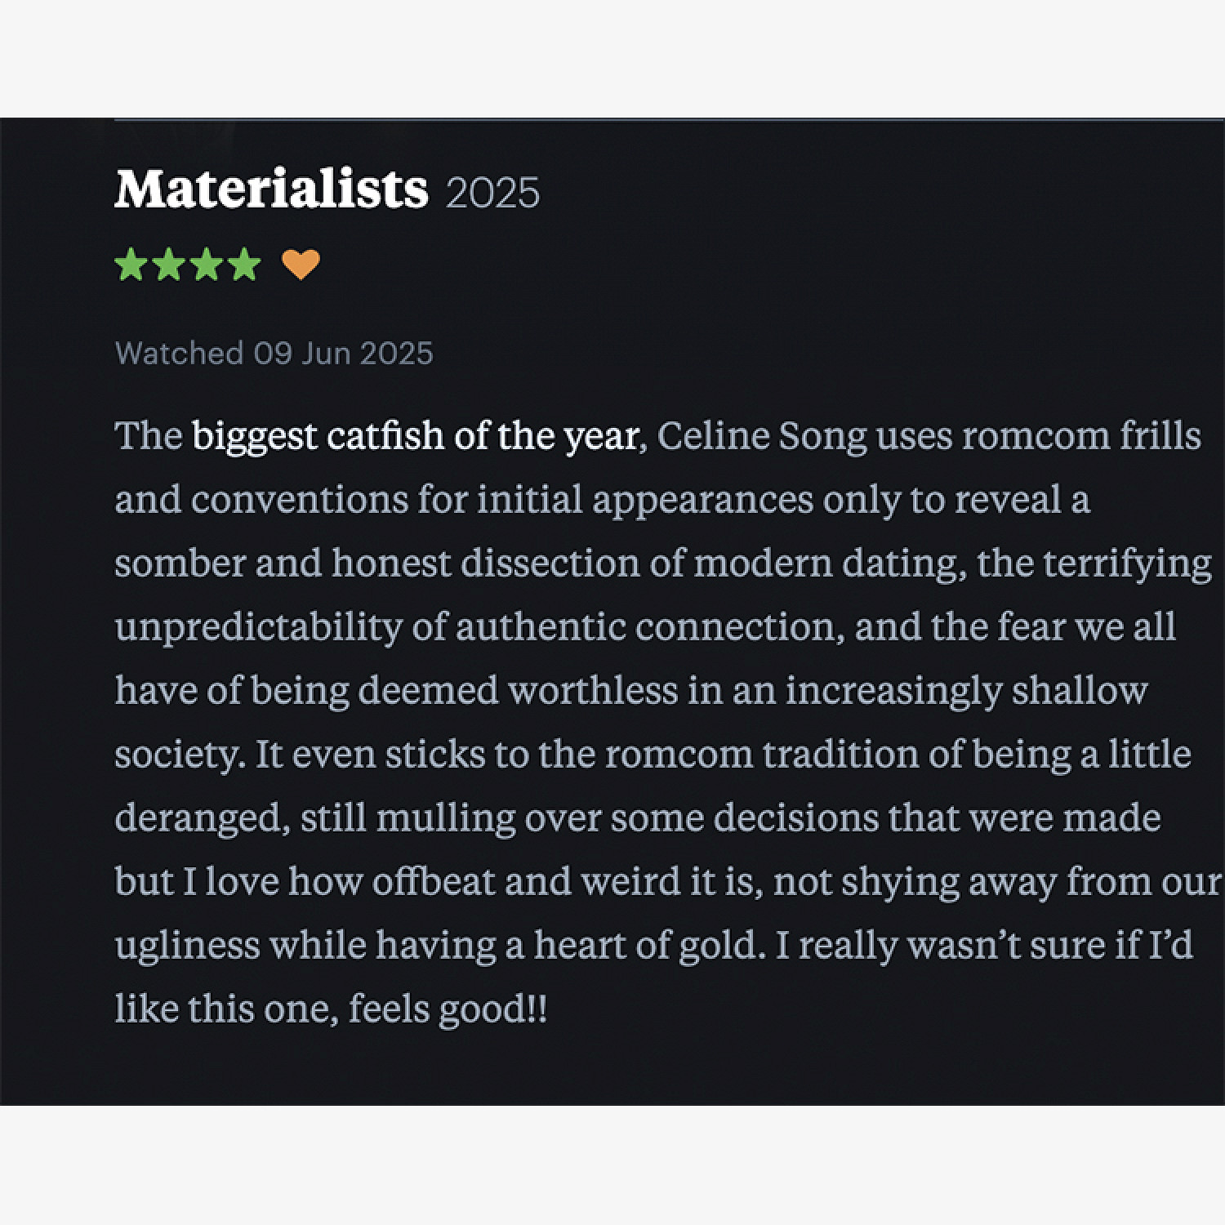Click the opening word 'The' of review
This screenshot has height=1225, width=1225.
pos(149,436)
